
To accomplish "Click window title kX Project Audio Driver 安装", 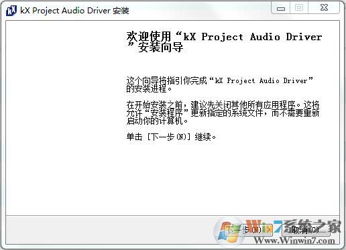I will point(74,11).
